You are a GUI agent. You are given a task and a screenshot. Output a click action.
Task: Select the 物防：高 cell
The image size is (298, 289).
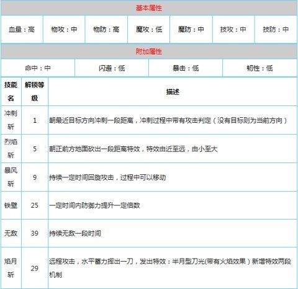pyautogui.click(x=106, y=29)
